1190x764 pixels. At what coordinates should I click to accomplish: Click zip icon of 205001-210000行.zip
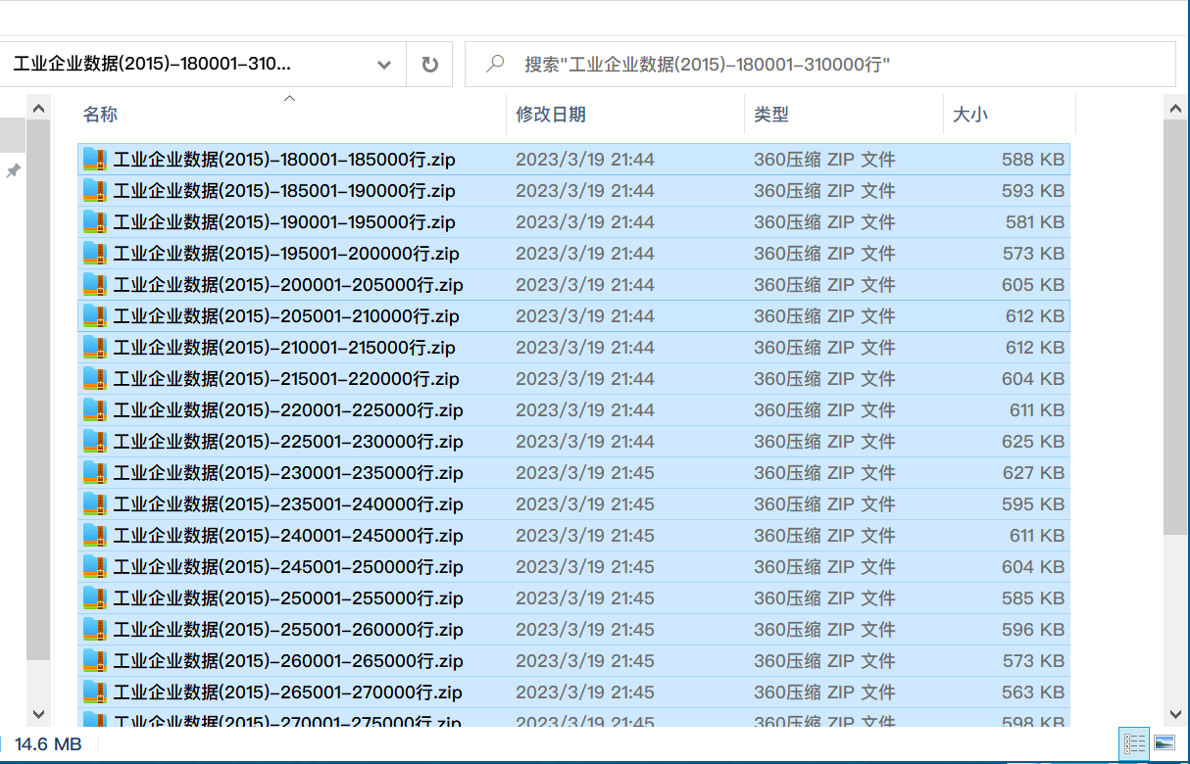(x=93, y=316)
